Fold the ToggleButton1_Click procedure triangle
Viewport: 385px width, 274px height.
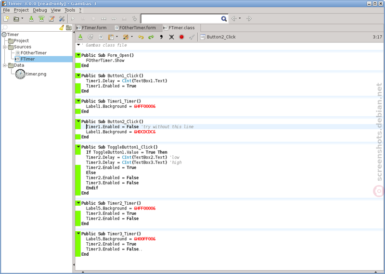coord(78,147)
